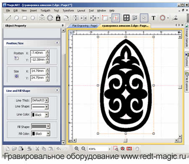
Task: Click the red circle node tool icon
Action: [x=163, y=18]
